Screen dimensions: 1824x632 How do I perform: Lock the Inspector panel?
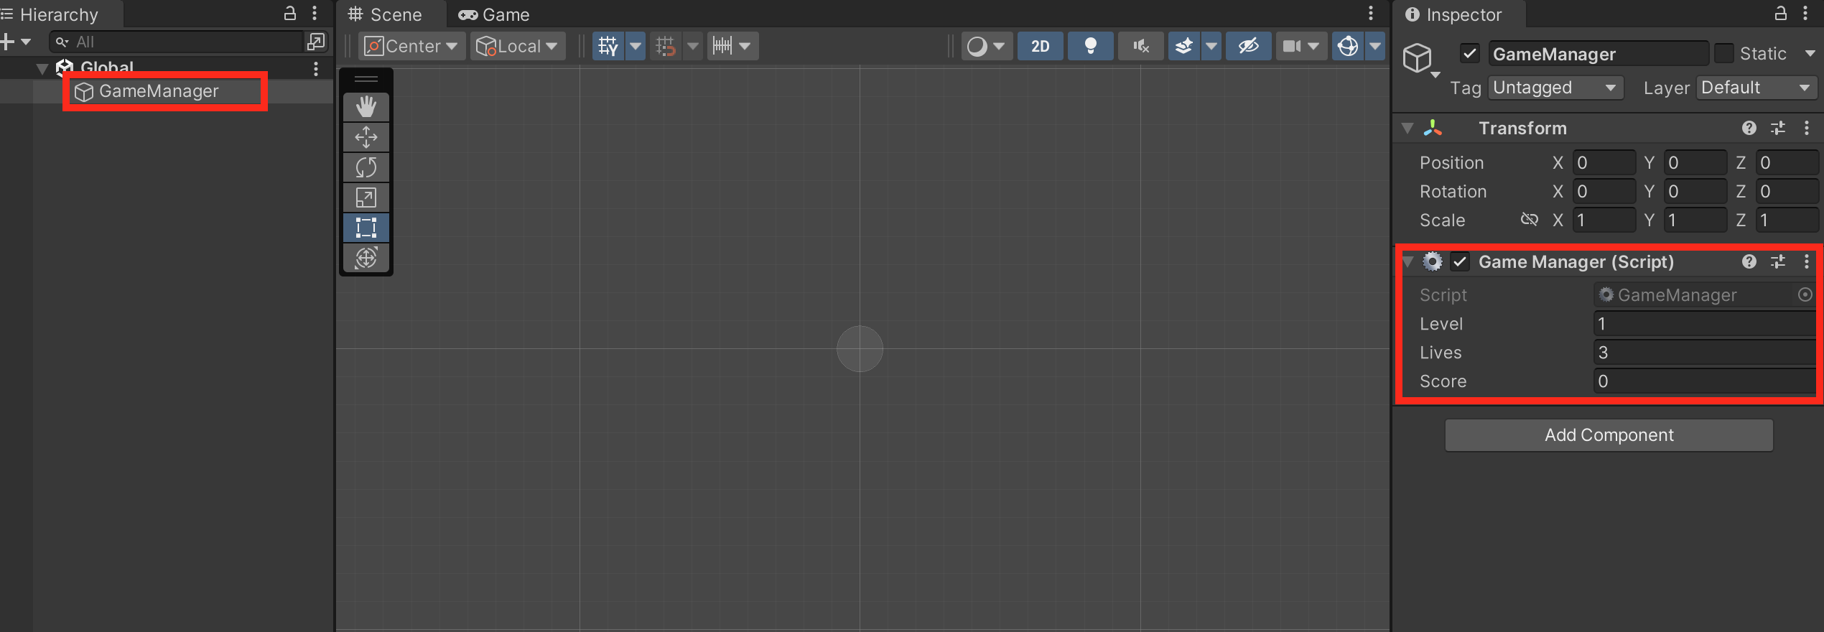point(1781,13)
